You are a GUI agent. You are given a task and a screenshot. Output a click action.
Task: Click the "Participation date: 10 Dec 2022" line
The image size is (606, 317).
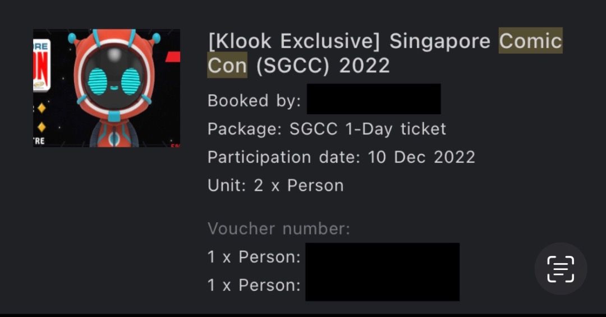[341, 157]
